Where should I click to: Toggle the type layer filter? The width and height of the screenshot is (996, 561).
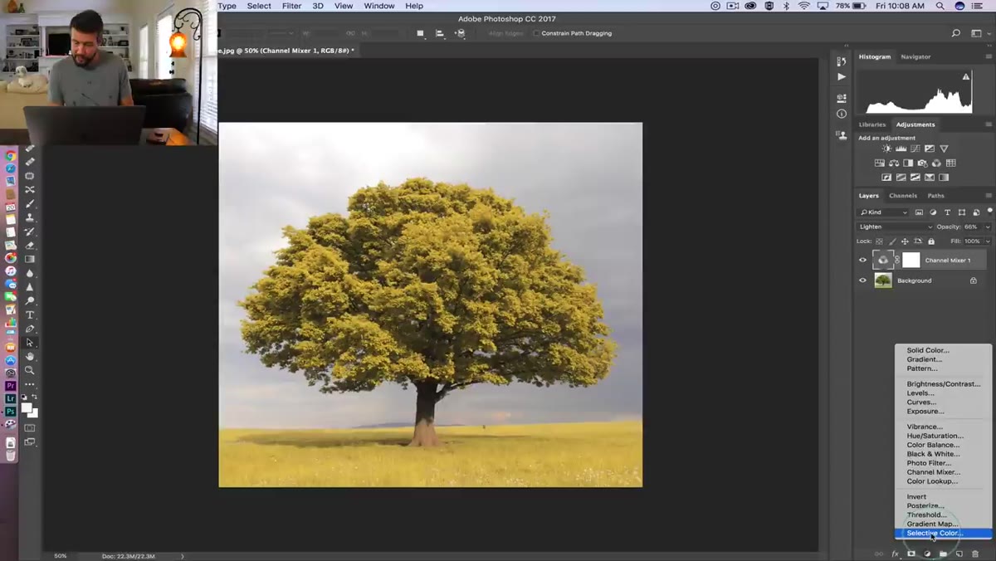pyautogui.click(x=947, y=212)
